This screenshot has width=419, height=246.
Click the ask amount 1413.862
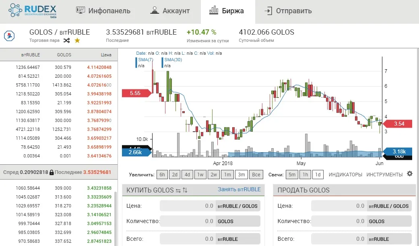[62, 85]
